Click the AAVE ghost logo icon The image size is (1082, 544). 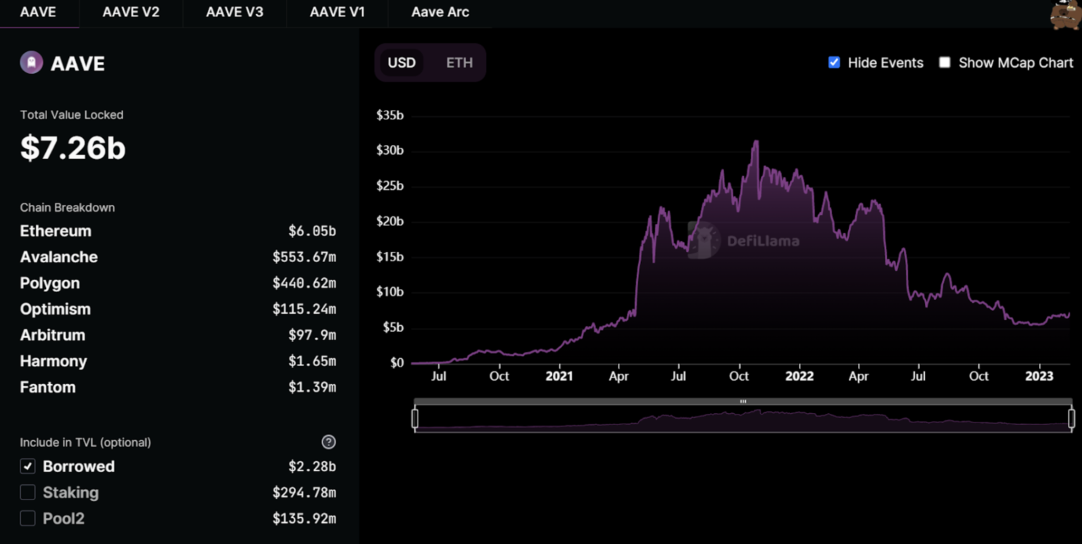tap(31, 63)
